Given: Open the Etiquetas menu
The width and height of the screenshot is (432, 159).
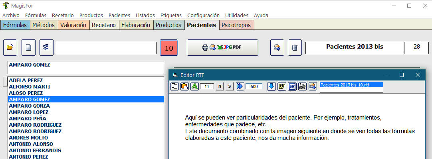Looking at the screenshot, I should pos(171,16).
